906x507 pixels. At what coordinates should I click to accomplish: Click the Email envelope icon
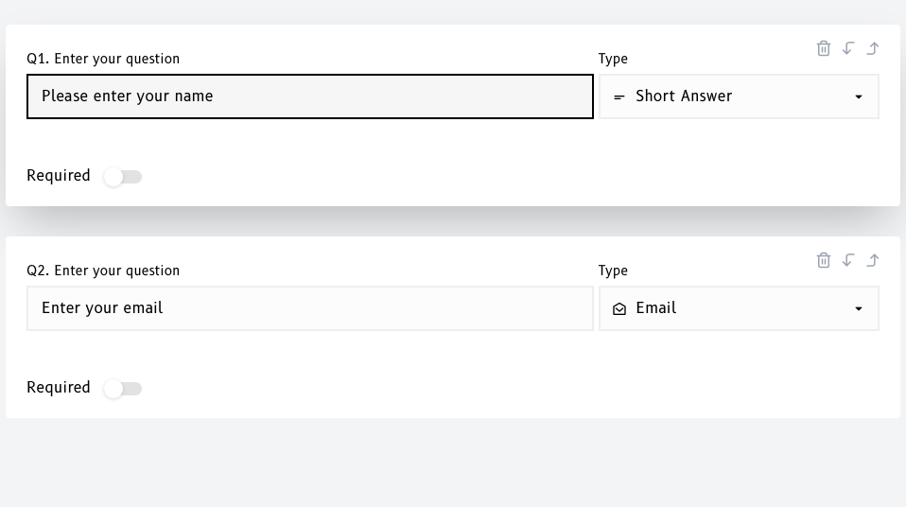coord(619,309)
